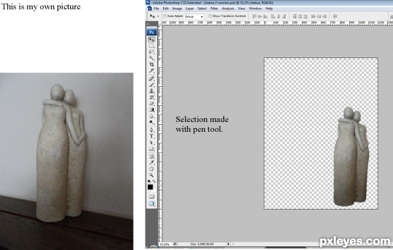This screenshot has width=393, height=250.
Task: Change the screen mode button
Action: click(152, 204)
